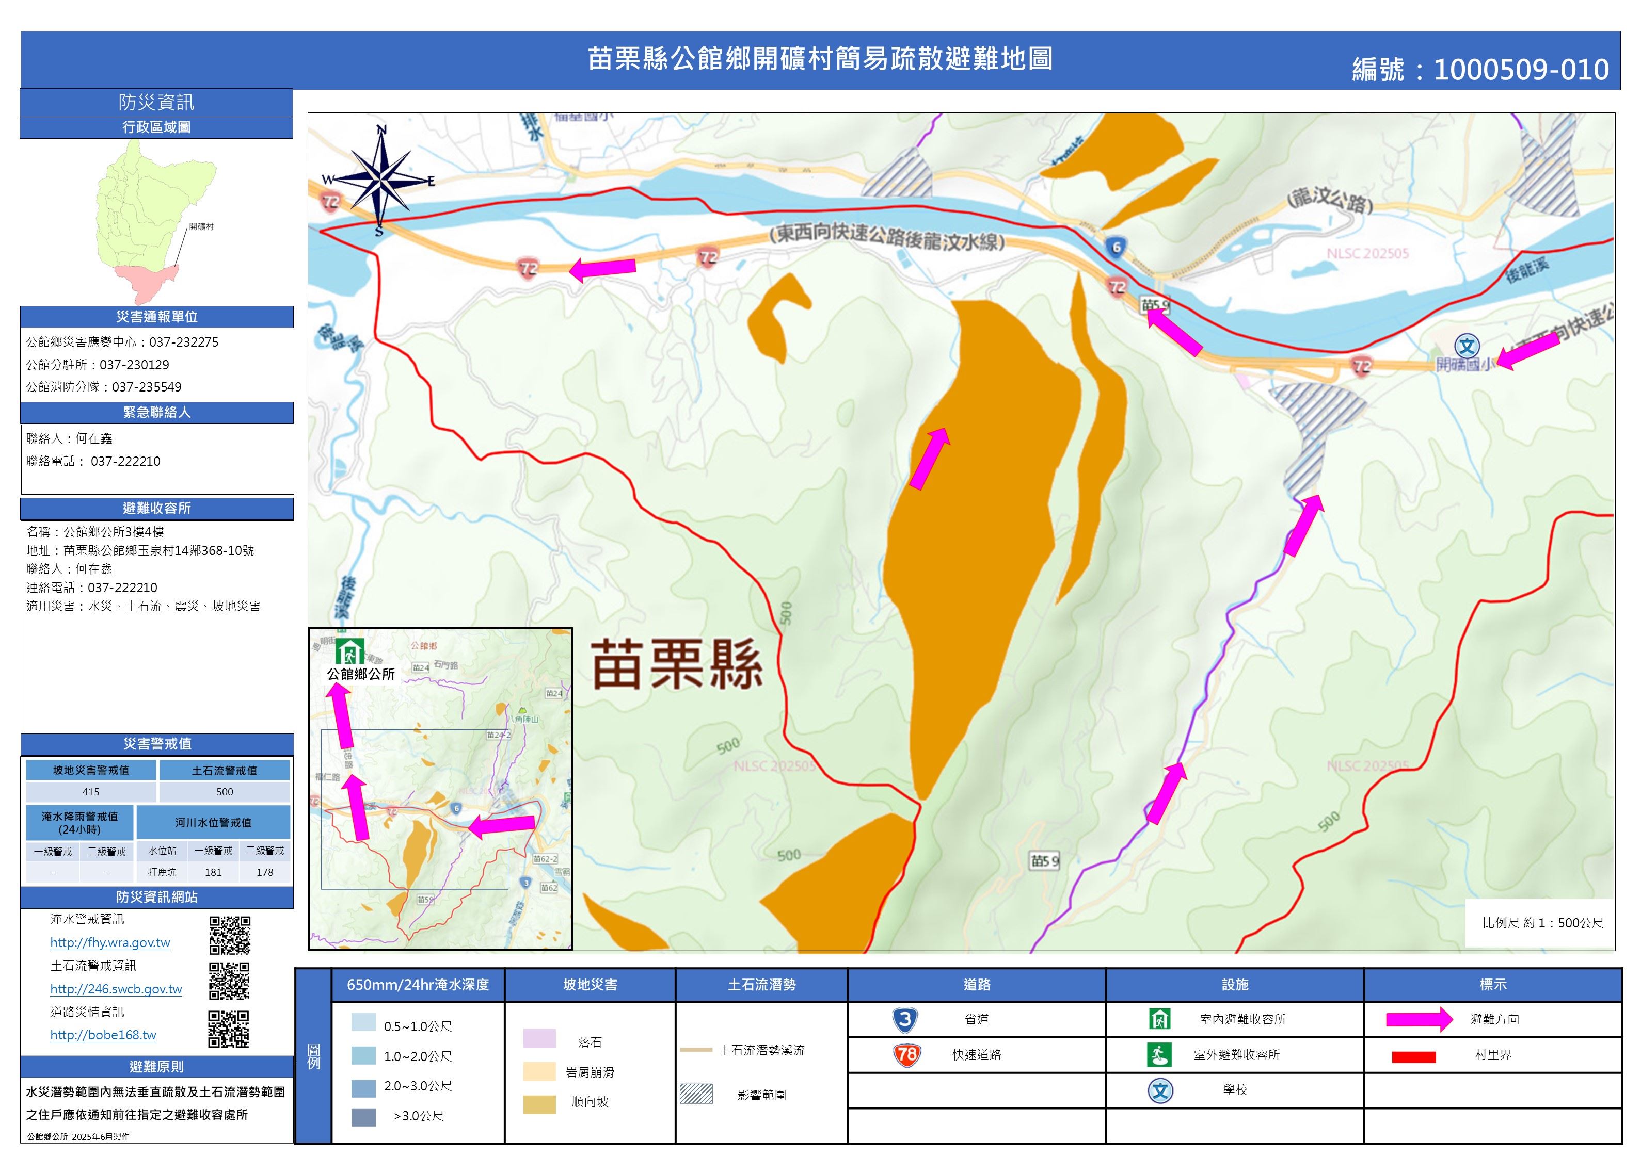Click the provincial highway 3 legend shield
This screenshot has height=1158, width=1641.
905,1019
